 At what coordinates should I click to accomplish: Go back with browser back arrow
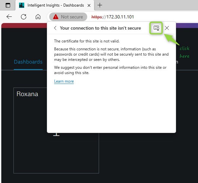(x=9, y=17)
